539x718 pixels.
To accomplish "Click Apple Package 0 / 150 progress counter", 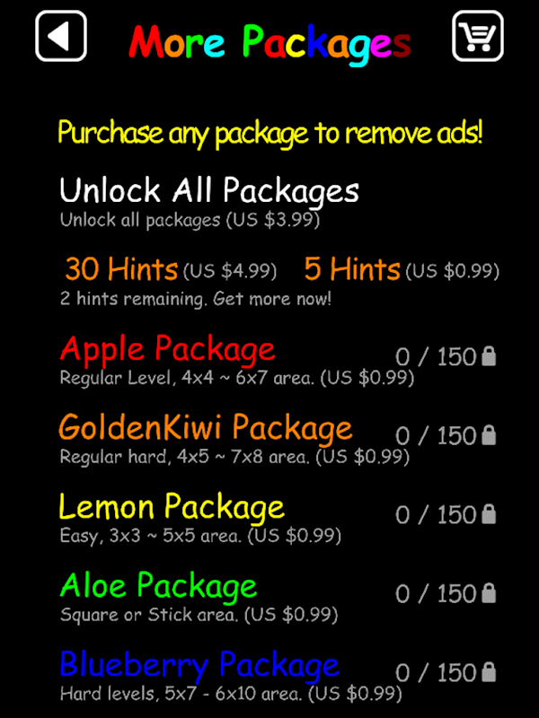I will click(x=436, y=356).
